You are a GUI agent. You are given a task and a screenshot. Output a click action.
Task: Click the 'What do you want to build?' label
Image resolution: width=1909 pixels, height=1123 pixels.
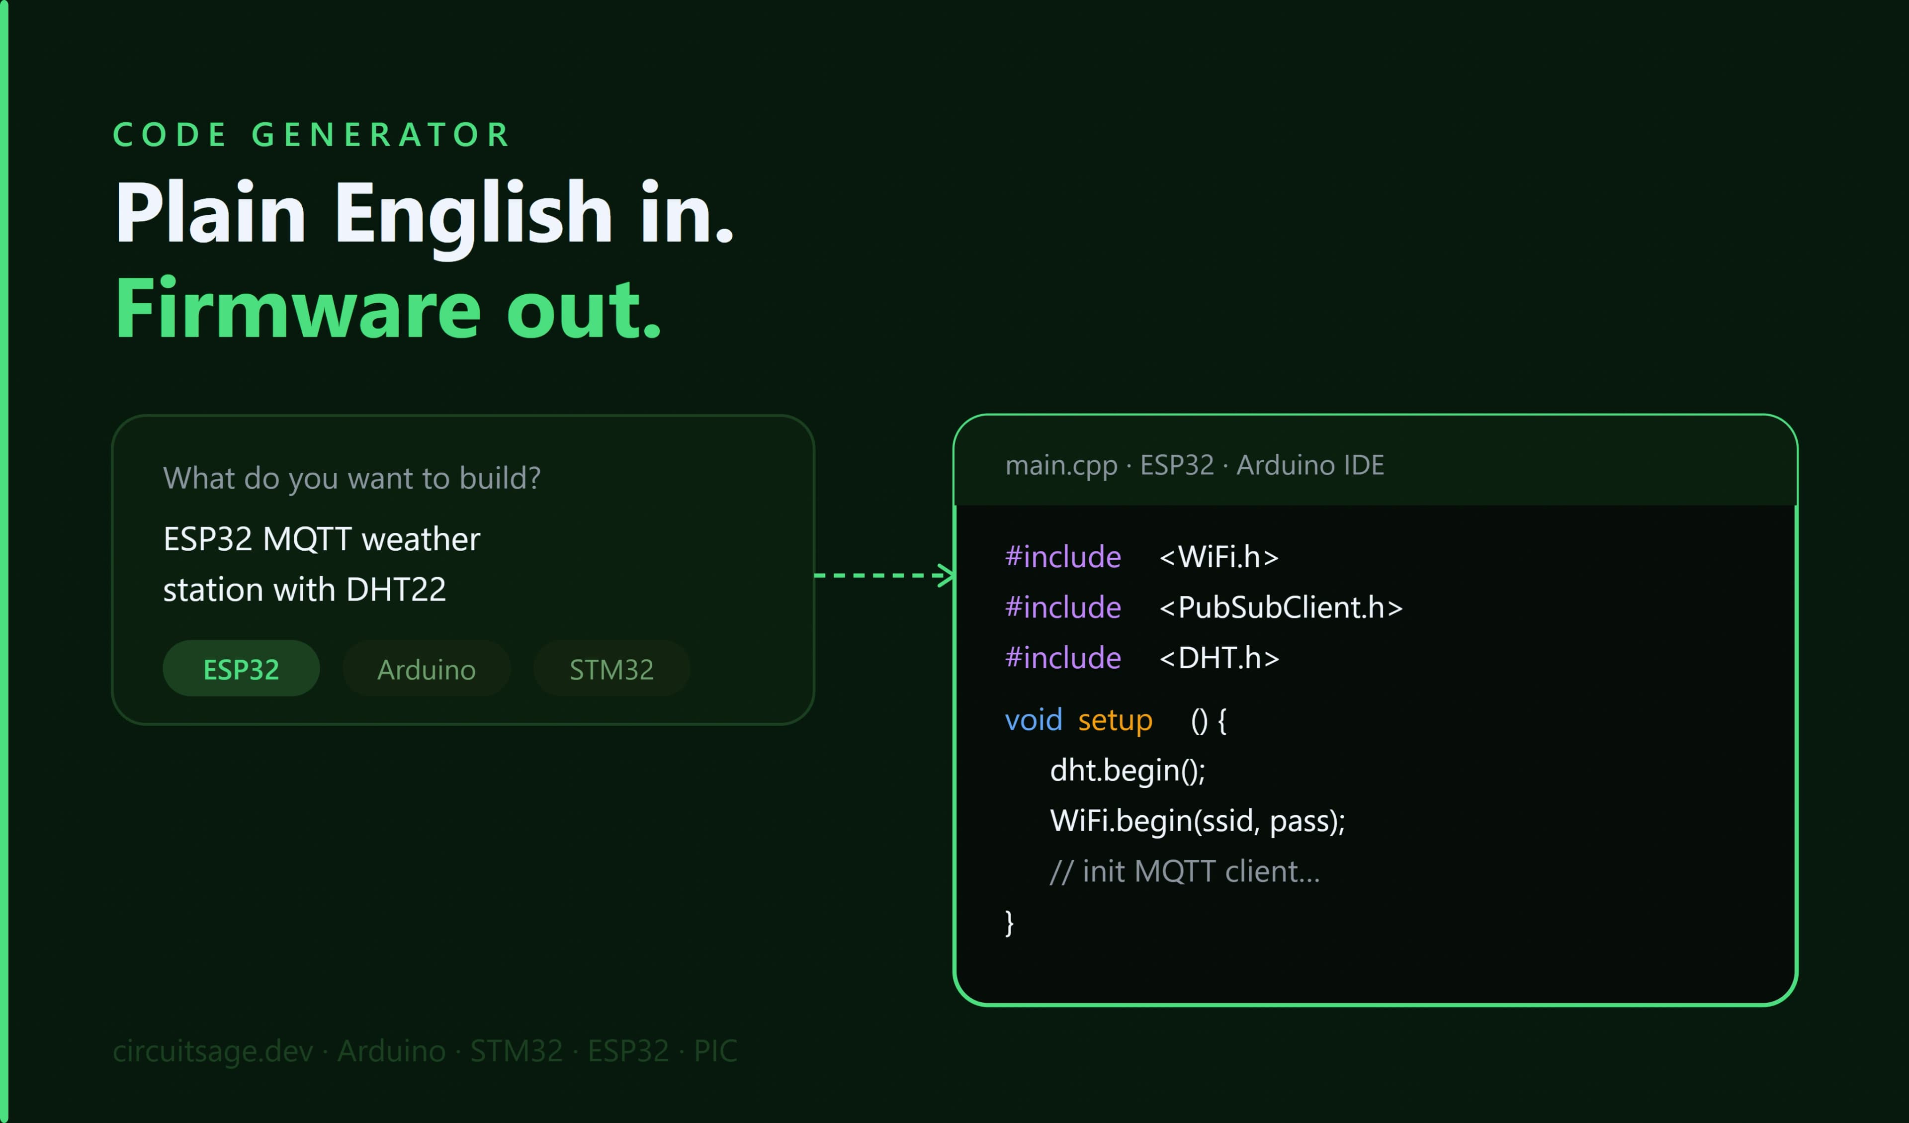[x=351, y=478]
